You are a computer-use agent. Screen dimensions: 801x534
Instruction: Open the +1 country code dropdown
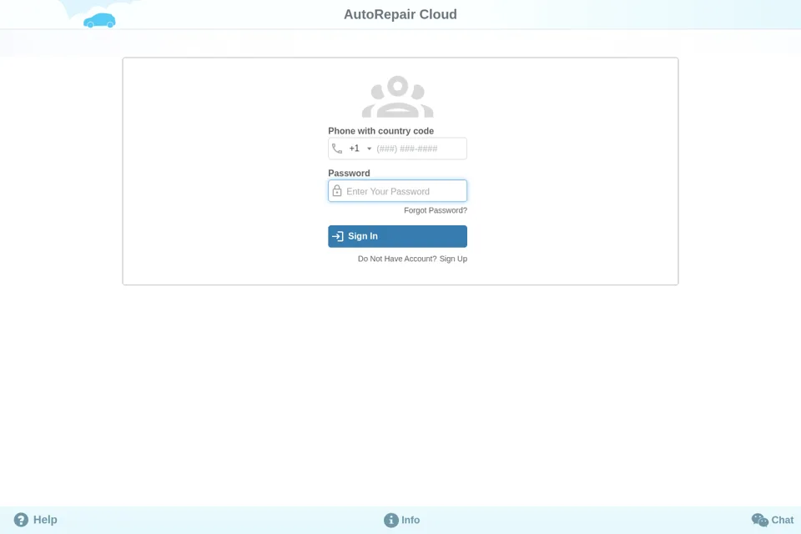[x=360, y=149]
